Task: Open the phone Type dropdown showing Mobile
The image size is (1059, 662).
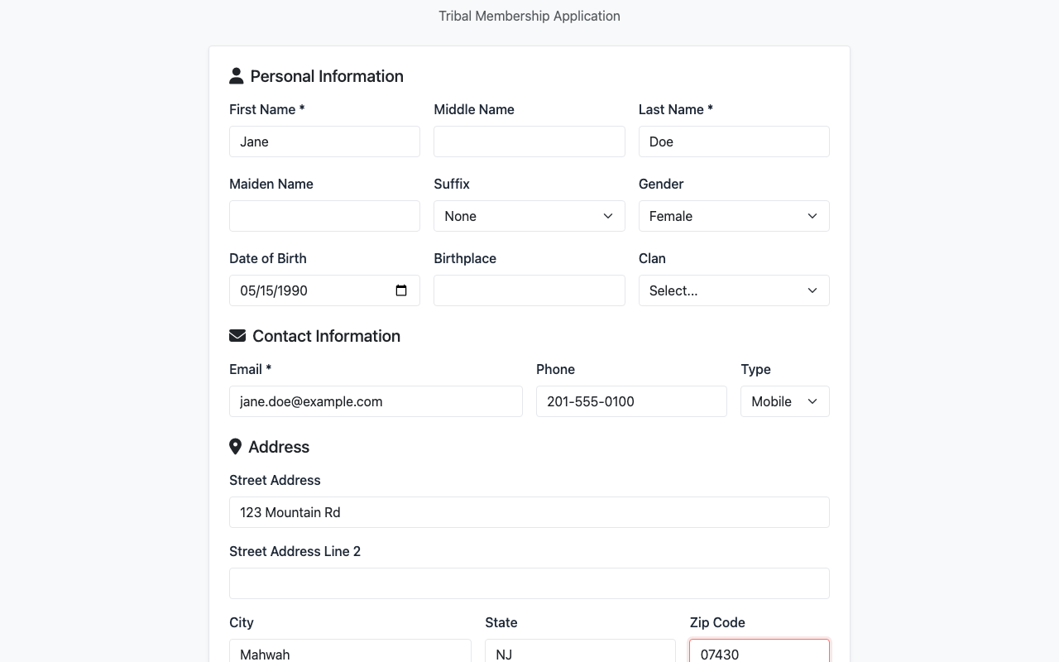Action: tap(784, 401)
